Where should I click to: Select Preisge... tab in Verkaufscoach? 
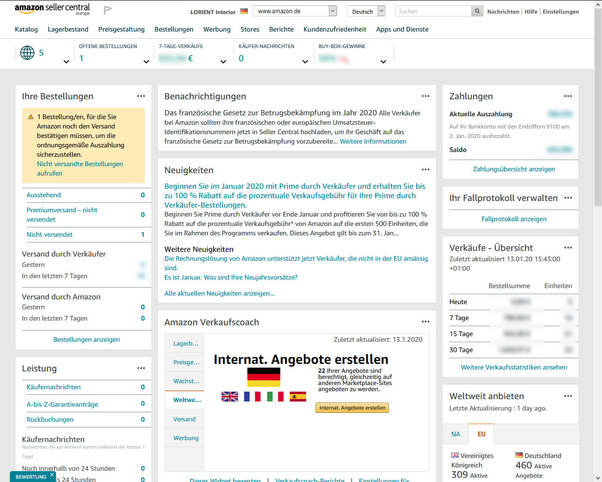(184, 362)
